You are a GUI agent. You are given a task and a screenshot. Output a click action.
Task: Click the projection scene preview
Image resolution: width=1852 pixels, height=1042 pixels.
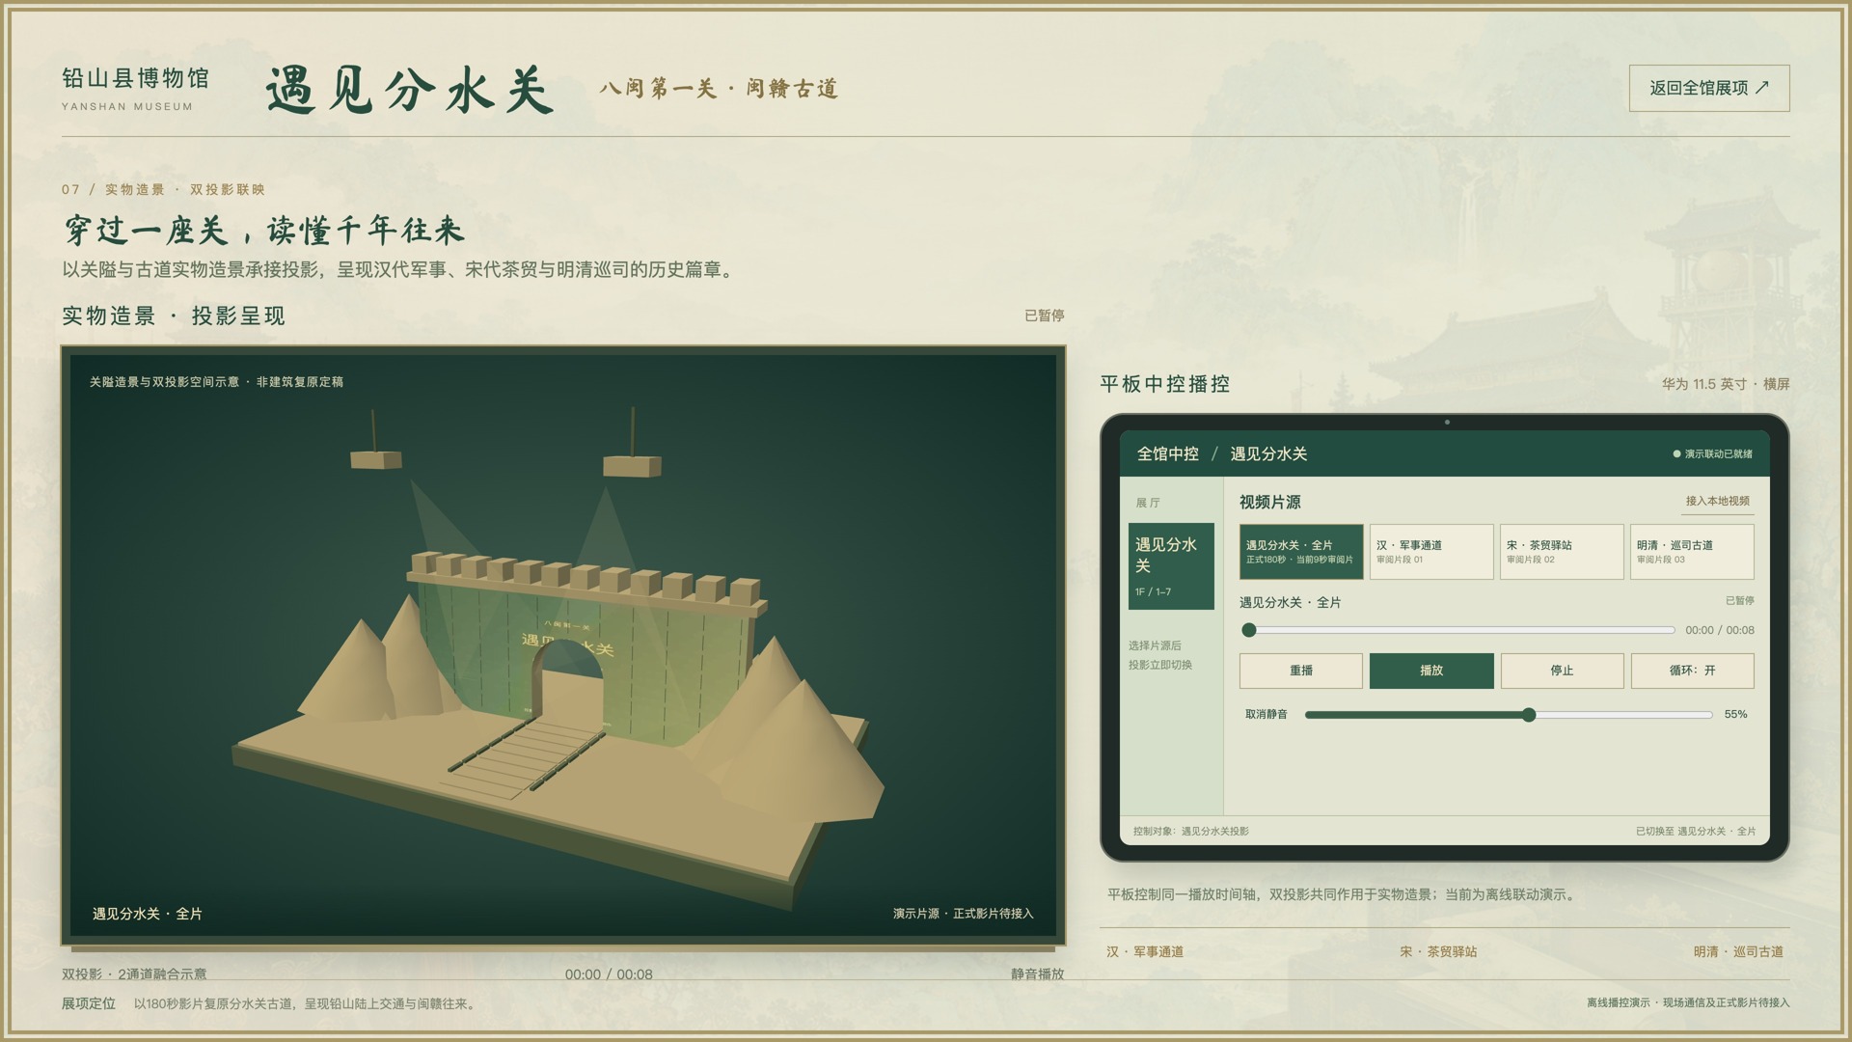point(563,645)
